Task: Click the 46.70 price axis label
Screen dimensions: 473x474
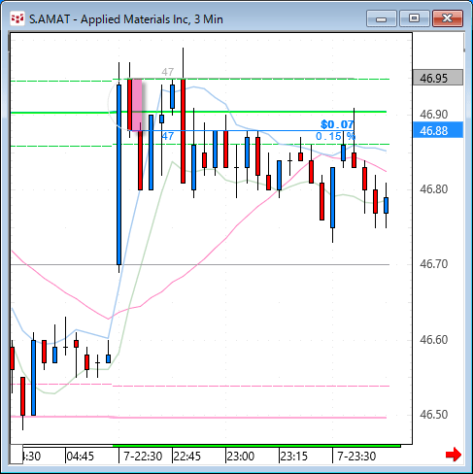Action: tap(433, 264)
